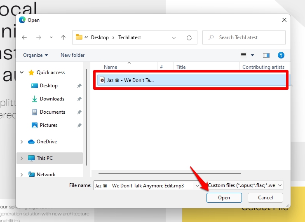Expand the Network tree node
The height and width of the screenshot is (222, 305).
pyautogui.click(x=21, y=175)
